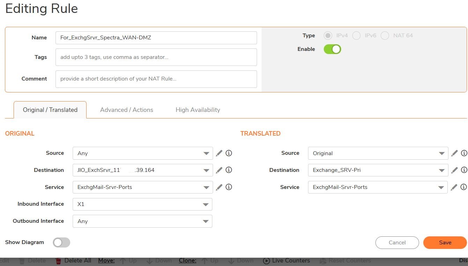Image resolution: width=468 pixels, height=266 pixels.
Task: Click Move Down arrow in toolbar
Action: (x=149, y=261)
